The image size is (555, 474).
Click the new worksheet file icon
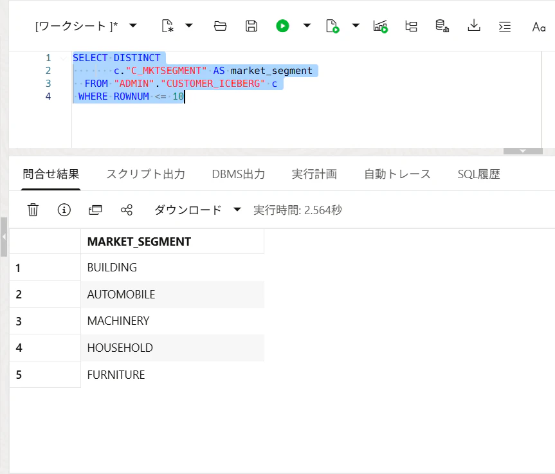click(x=167, y=26)
